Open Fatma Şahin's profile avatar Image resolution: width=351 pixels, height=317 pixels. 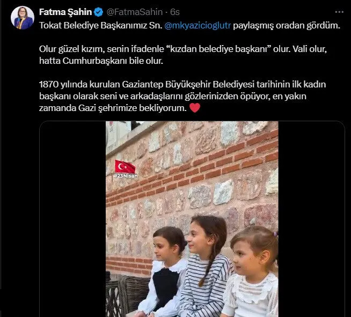click(23, 18)
